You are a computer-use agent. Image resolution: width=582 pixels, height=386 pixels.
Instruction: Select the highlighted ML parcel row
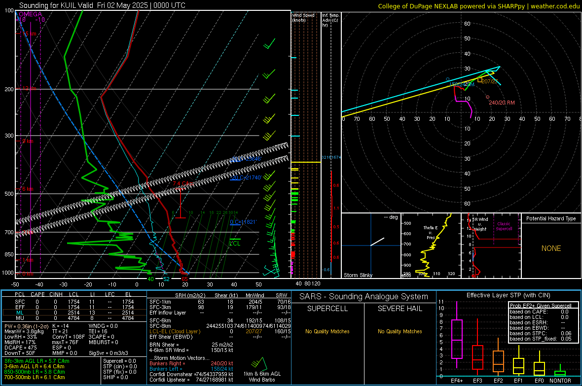click(x=74, y=313)
